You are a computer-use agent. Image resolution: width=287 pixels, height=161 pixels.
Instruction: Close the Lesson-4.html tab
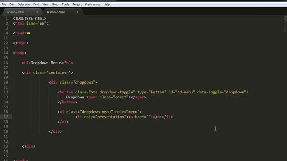(37, 12)
